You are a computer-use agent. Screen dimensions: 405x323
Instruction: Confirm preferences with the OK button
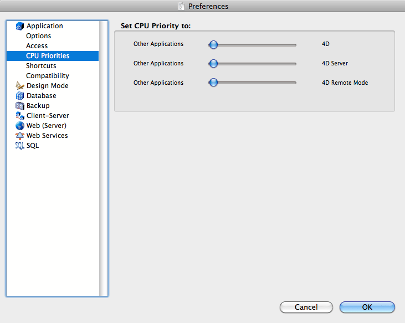[367, 307]
